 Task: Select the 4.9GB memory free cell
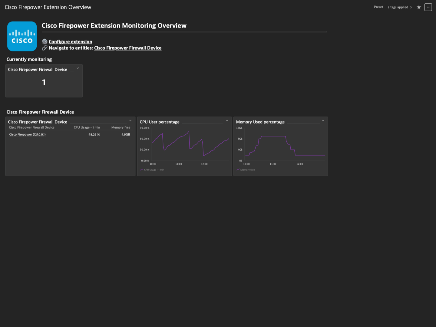pos(126,134)
